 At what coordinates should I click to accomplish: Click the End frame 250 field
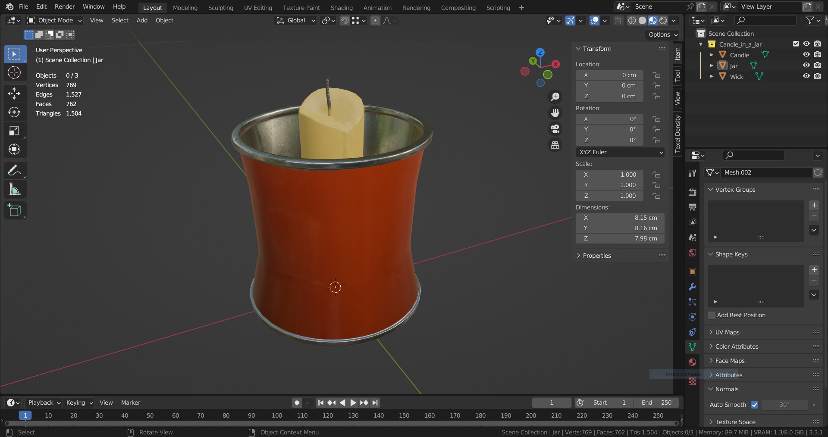click(x=656, y=403)
